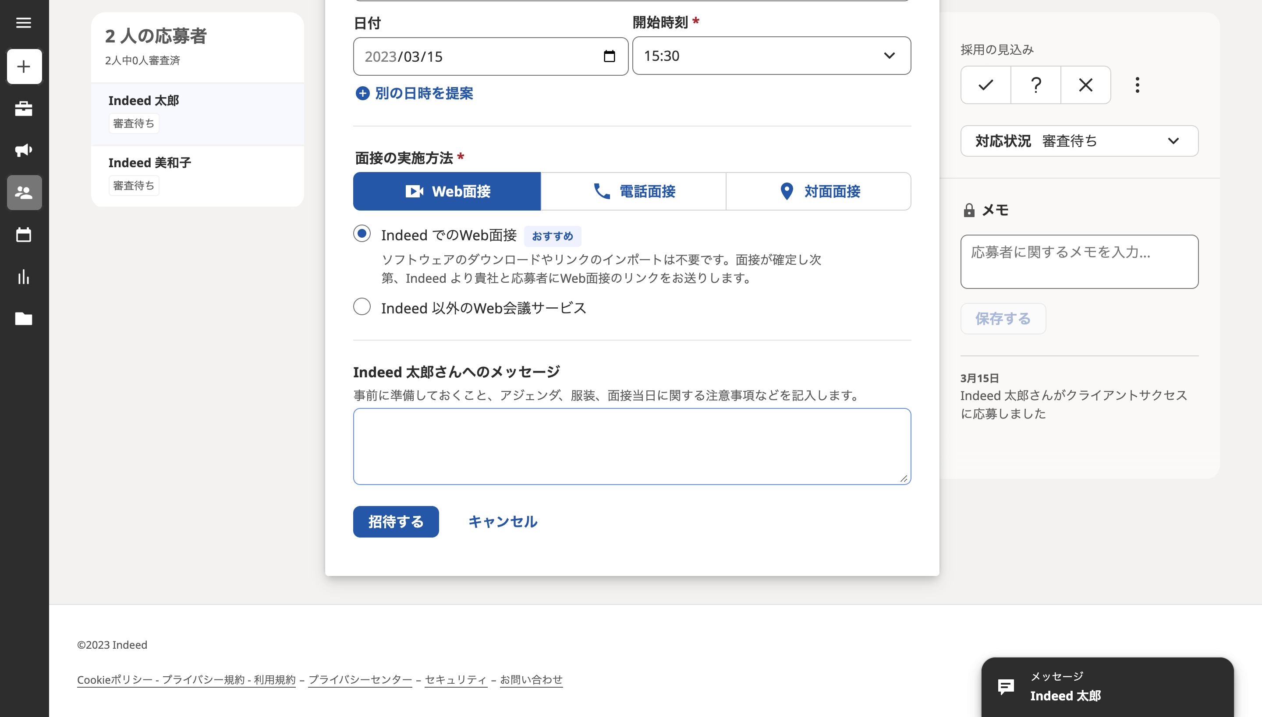The width and height of the screenshot is (1262, 717).
Task: Switch to the 対面面接 tab
Action: coord(819,191)
